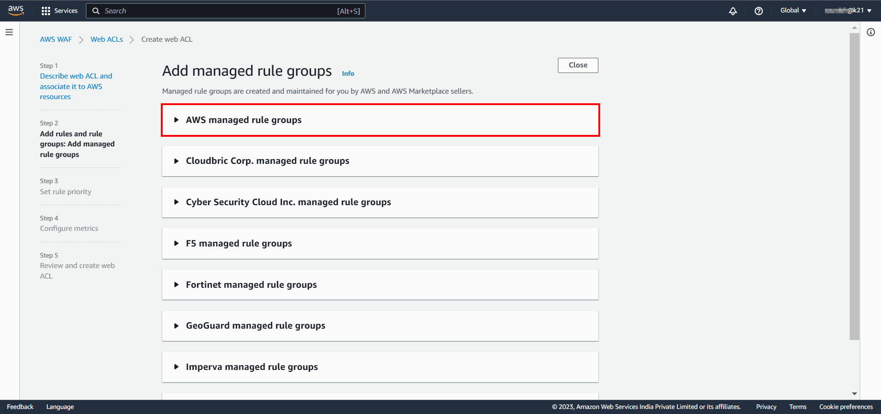
Task: Expand Fortinet managed rule groups
Action: click(251, 285)
